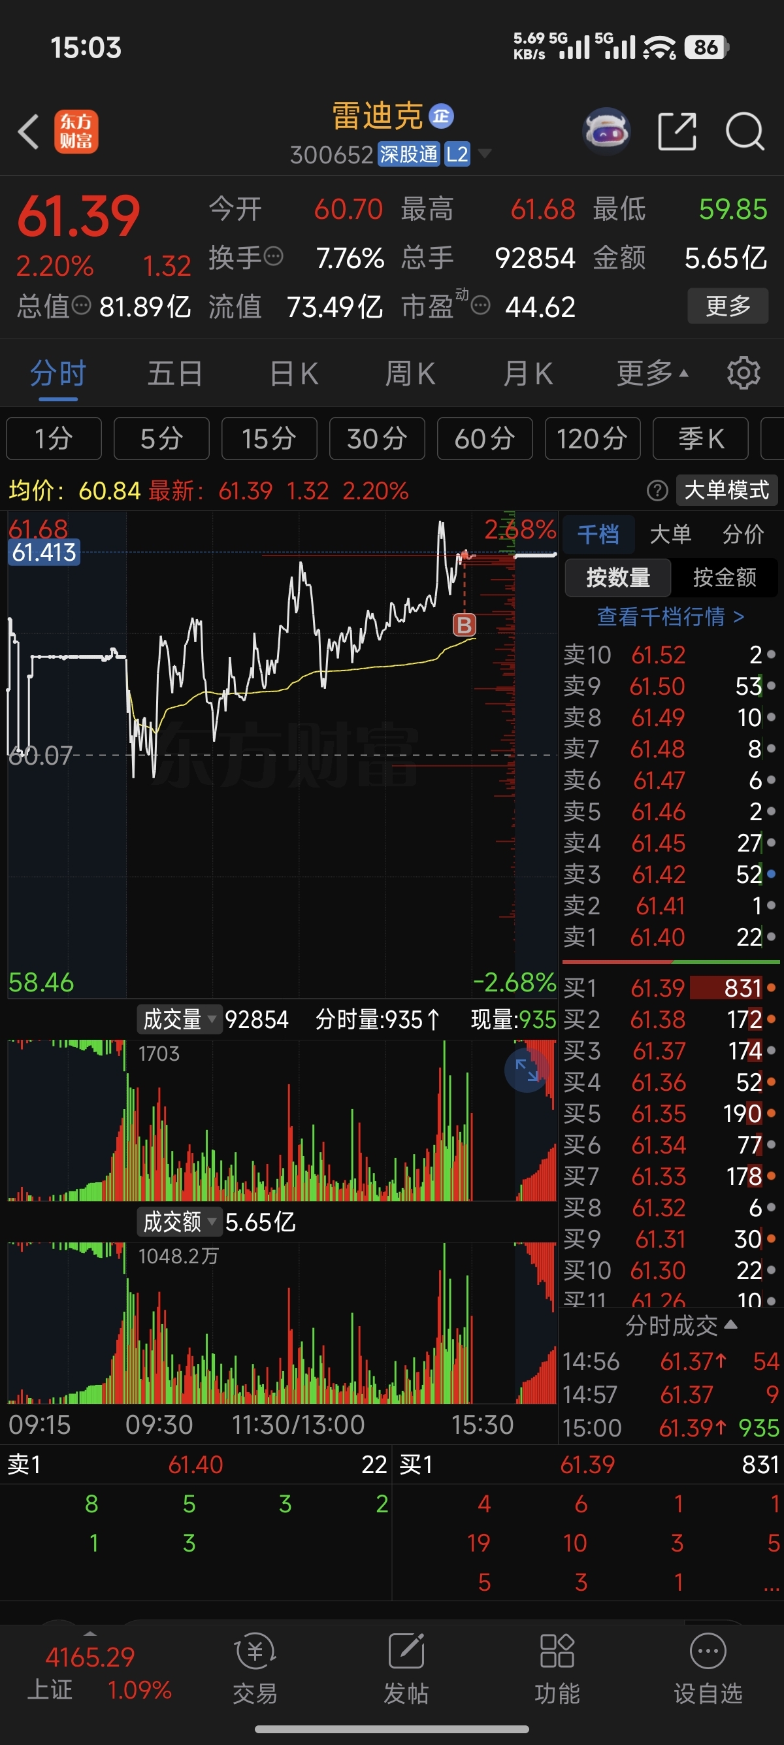
Task: Tap the share export icon
Action: pyautogui.click(x=677, y=131)
